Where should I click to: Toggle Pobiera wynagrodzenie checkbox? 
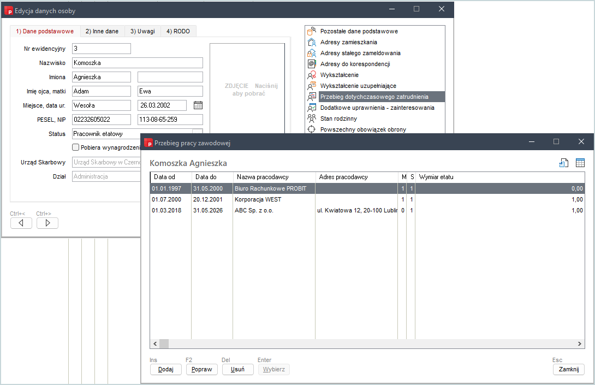(75, 147)
